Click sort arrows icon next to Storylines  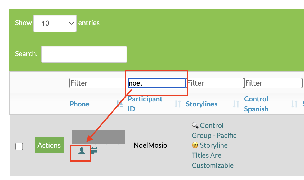pos(236,104)
